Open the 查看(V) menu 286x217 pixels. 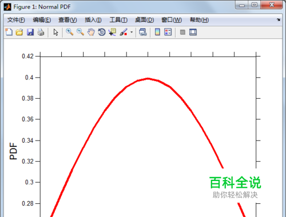(x=67, y=20)
